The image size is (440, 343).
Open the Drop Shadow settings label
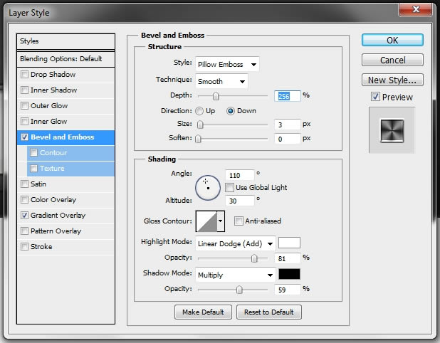[53, 74]
